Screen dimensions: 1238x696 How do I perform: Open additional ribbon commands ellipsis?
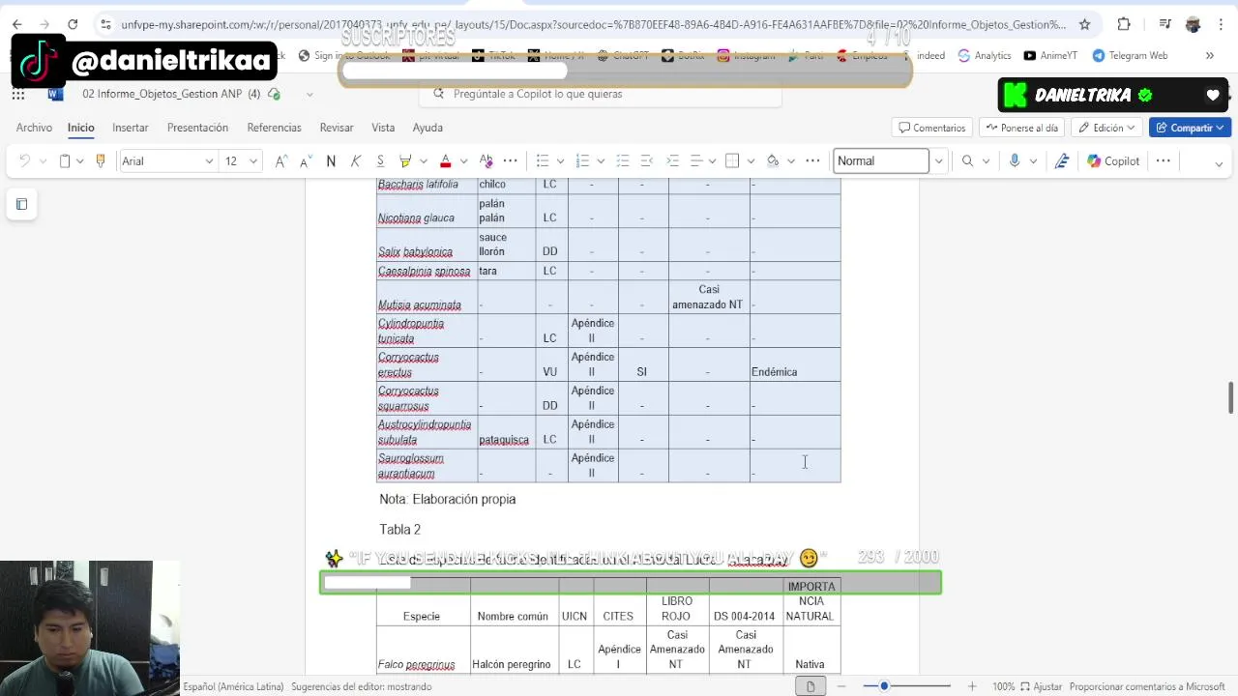[1164, 161]
